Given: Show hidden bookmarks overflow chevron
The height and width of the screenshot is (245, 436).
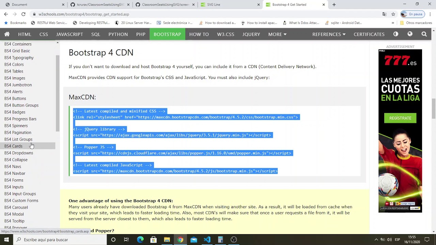Looking at the screenshot, I should tap(393, 23).
